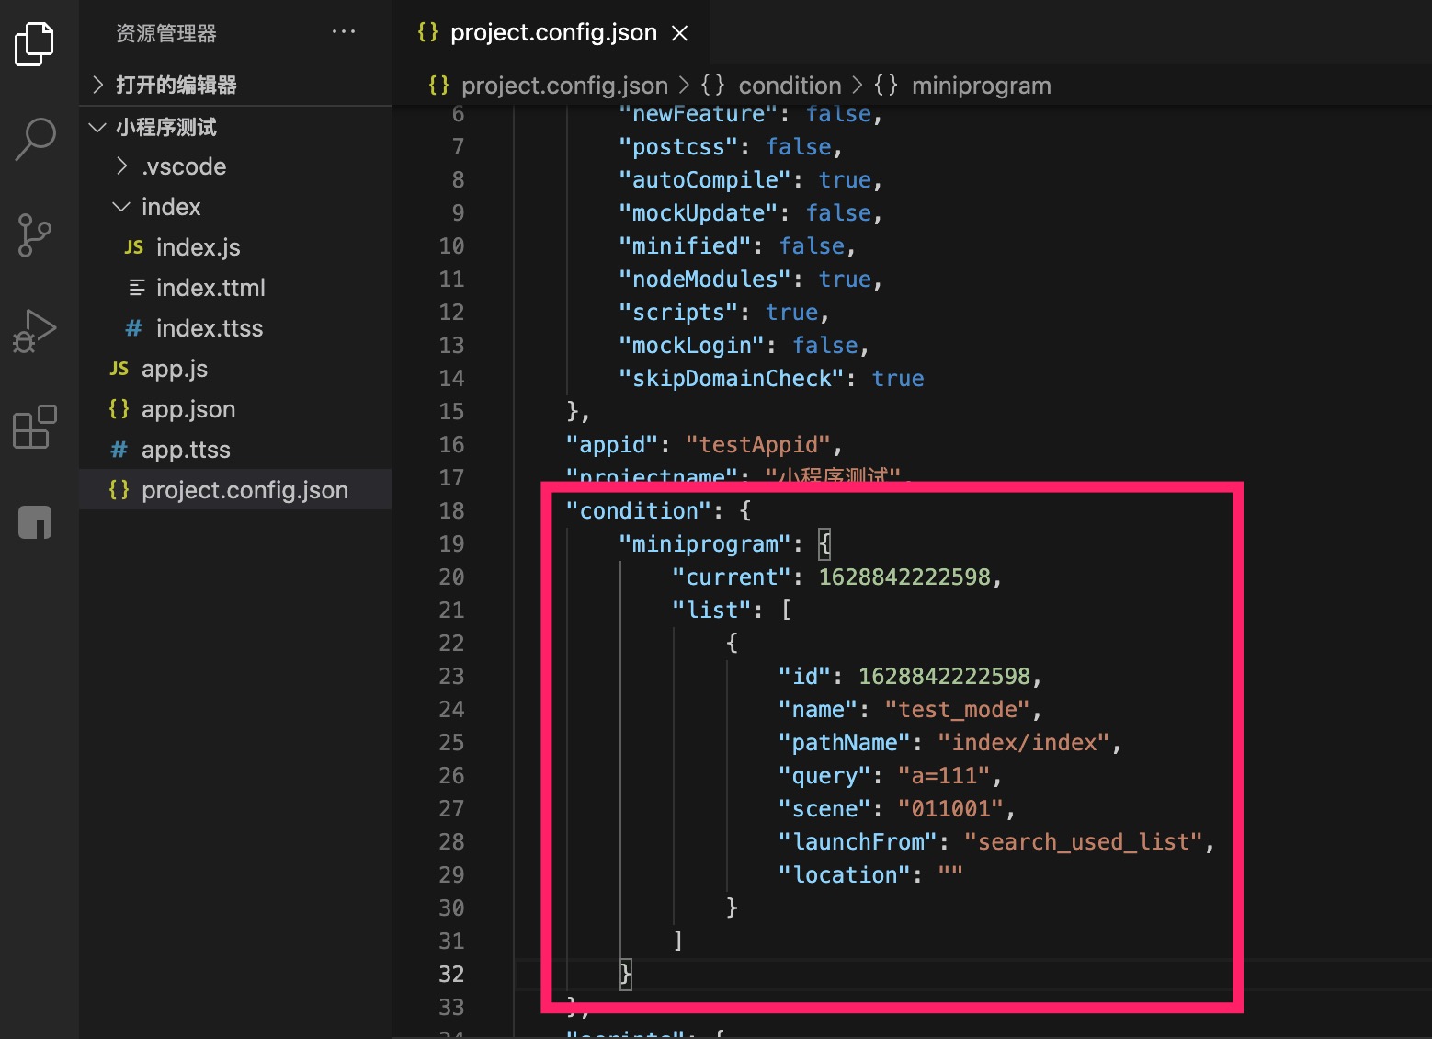This screenshot has width=1432, height=1039.
Task: Click the "mockUpdate" key on line 9
Action: (x=699, y=213)
